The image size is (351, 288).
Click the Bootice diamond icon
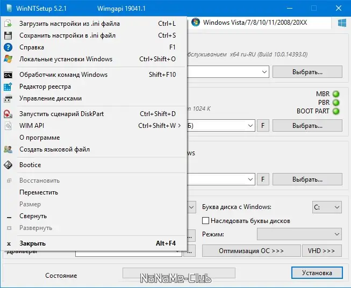coord(8,165)
